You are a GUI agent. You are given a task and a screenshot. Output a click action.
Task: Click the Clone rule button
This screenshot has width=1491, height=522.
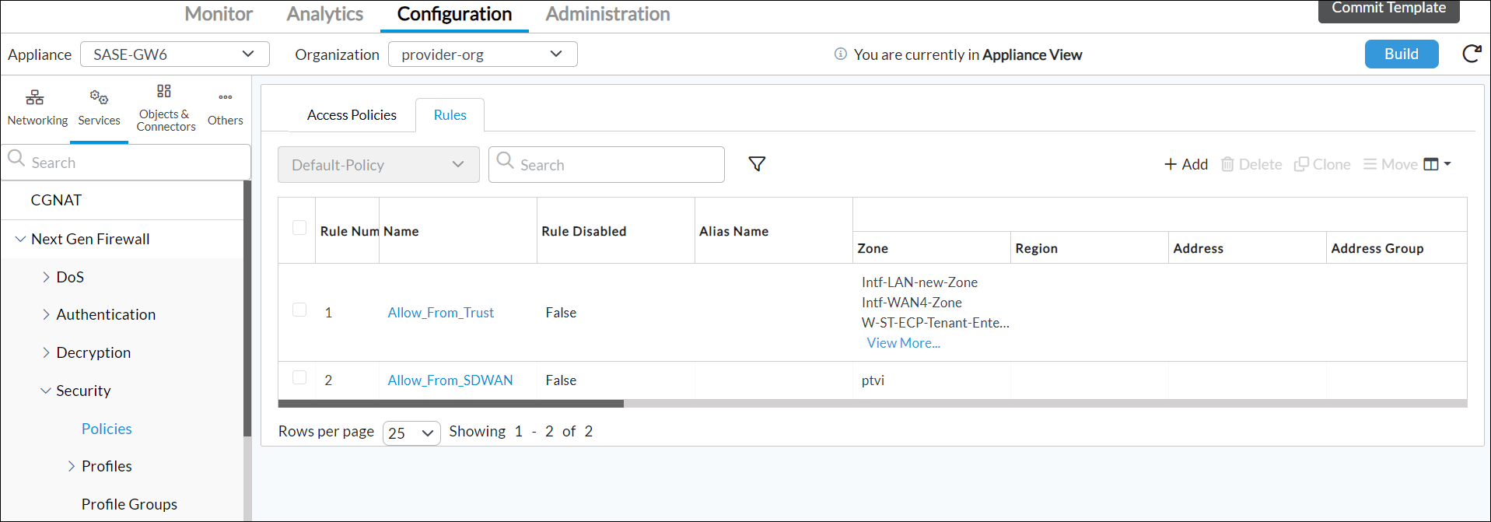[x=1322, y=164]
